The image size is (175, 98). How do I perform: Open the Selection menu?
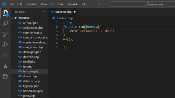tap(31, 4)
